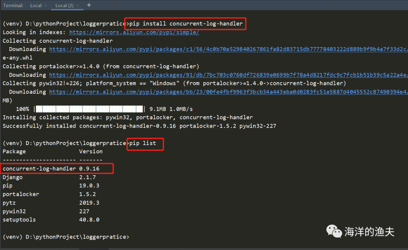Click the 100% download progress bar
This screenshot has height=250, width=408.
(x=89, y=109)
